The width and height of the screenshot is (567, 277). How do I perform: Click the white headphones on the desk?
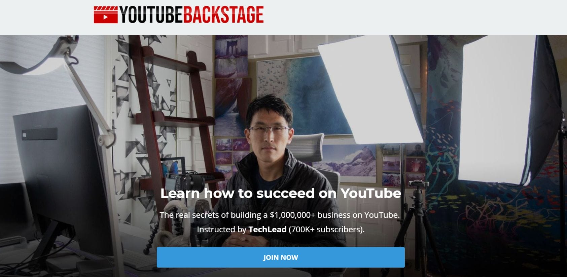click(x=168, y=222)
